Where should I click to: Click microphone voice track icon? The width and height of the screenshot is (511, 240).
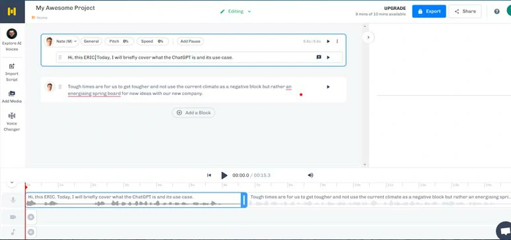click(x=13, y=200)
